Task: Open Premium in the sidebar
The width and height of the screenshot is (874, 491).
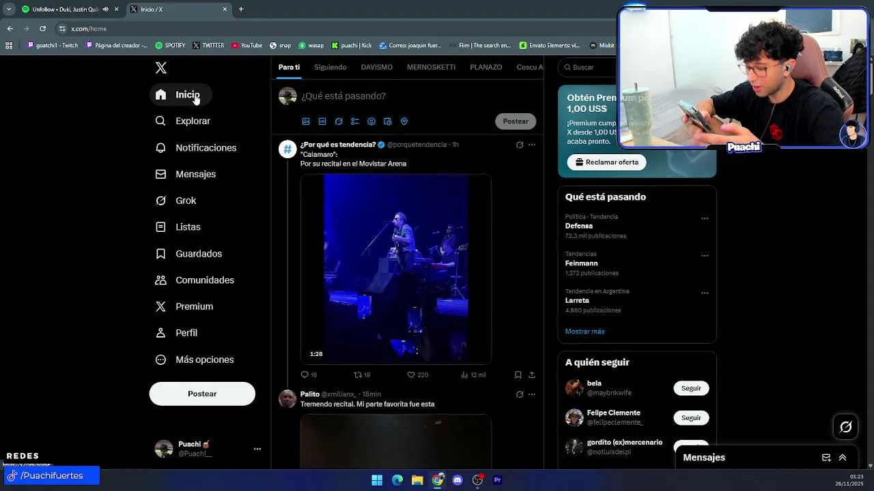Action: point(184,306)
